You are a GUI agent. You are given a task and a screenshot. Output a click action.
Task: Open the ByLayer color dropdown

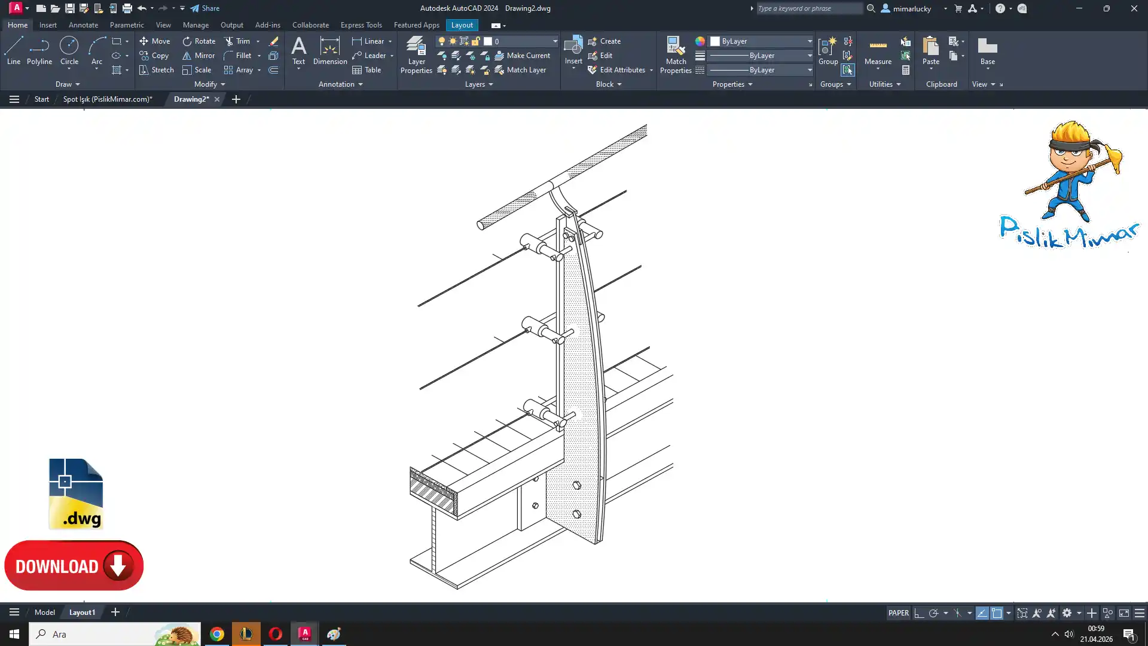pos(810,41)
